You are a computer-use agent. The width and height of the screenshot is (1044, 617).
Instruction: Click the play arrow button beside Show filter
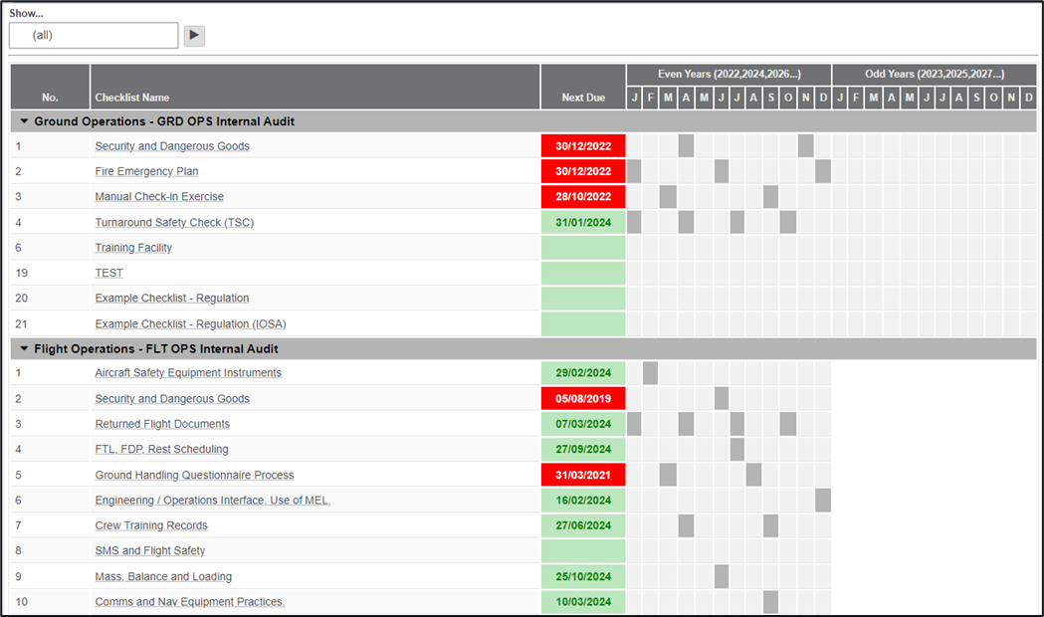[194, 36]
